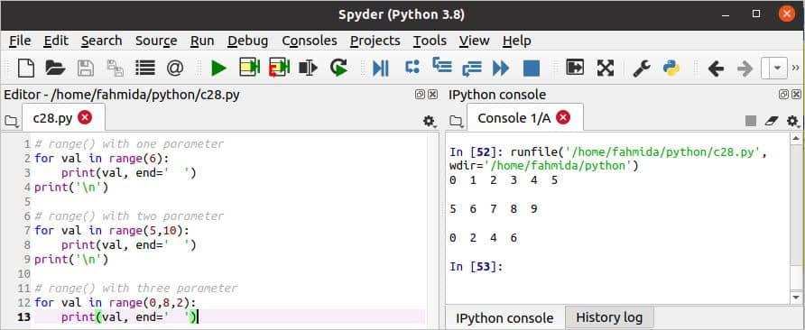The width and height of the screenshot is (805, 330).
Task: Close the Console 1/A tab
Action: pos(563,117)
